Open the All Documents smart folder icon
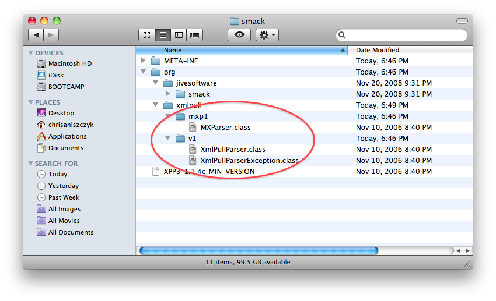 point(41,232)
